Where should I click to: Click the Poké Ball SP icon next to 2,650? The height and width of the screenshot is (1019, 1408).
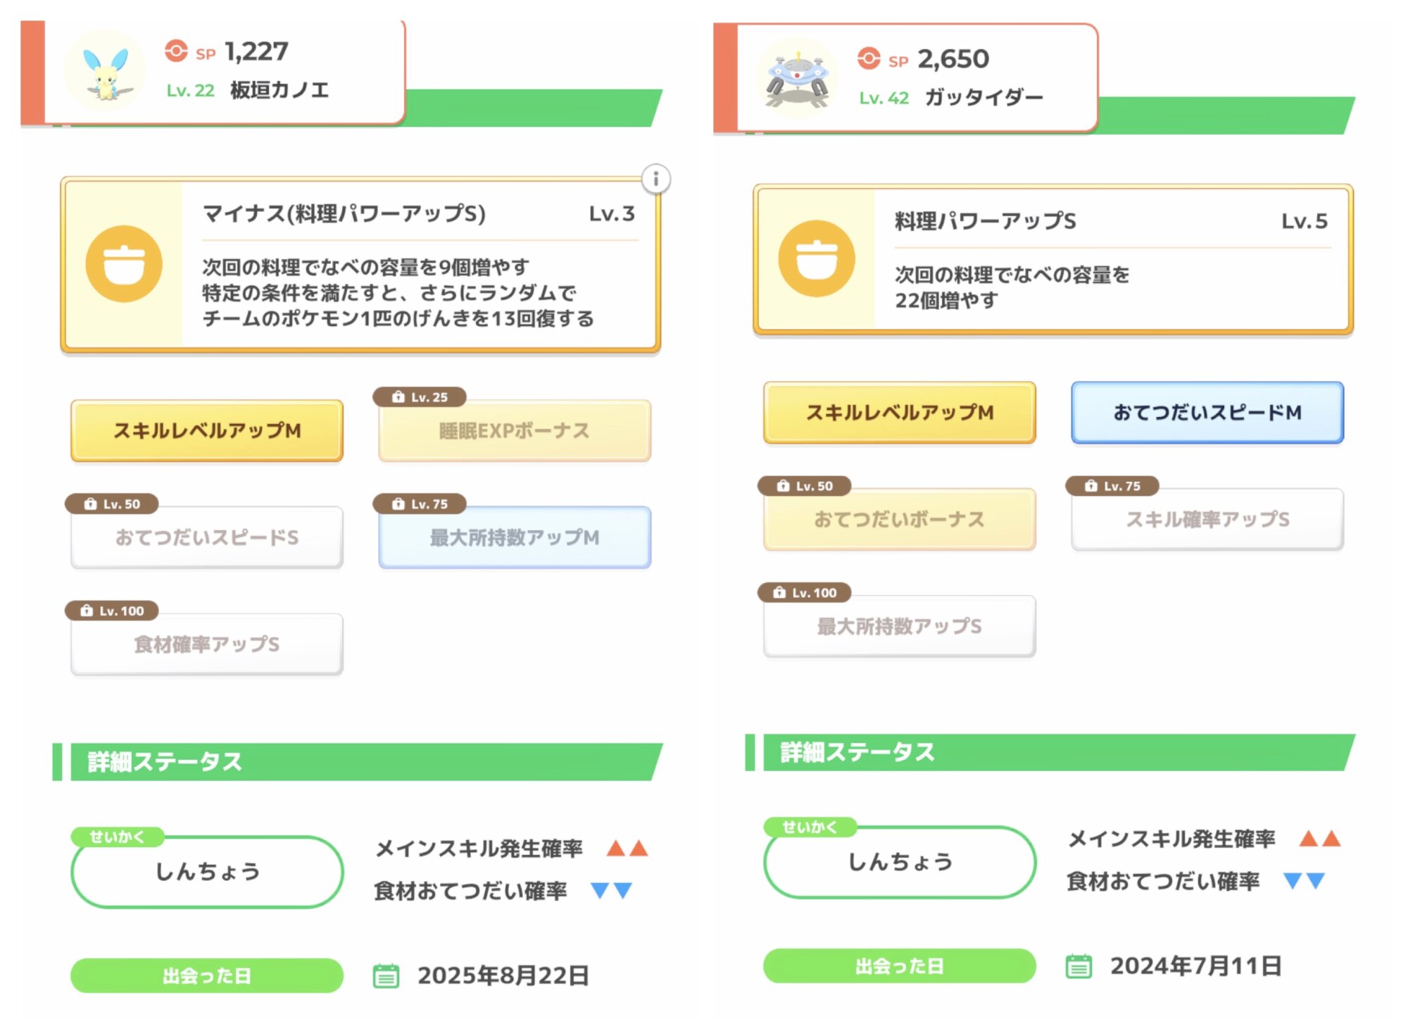pos(869,58)
